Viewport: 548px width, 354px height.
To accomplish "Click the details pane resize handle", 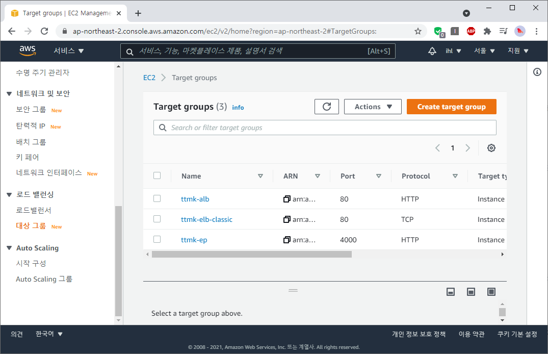I will (293, 290).
